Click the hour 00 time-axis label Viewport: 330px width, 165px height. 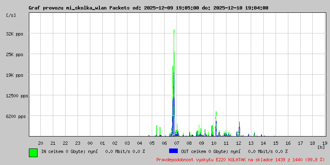click(90, 143)
